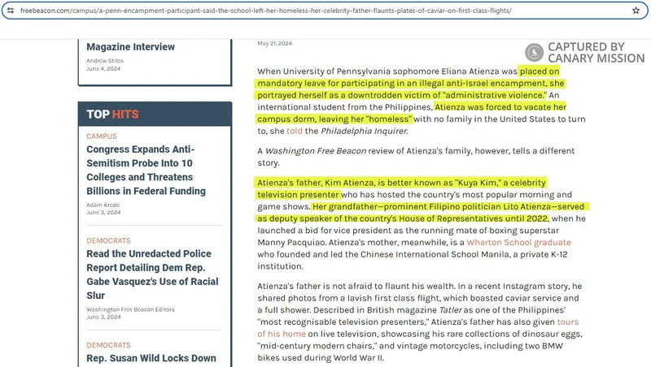Click the italic text 'Philadelphia Inquirer'
The width and height of the screenshot is (651, 367).
(x=364, y=131)
